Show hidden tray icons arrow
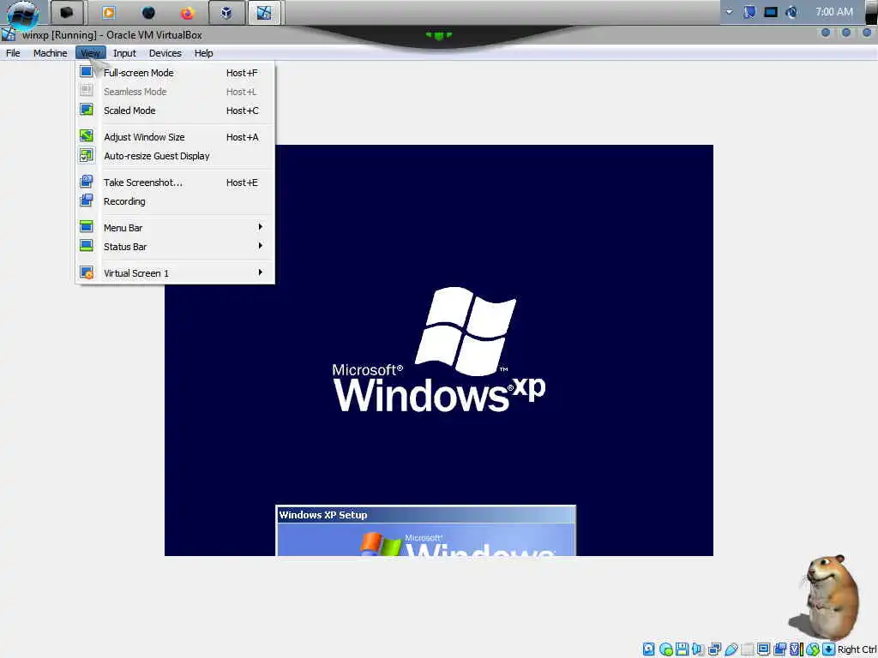878x658 pixels. pyautogui.click(x=729, y=12)
